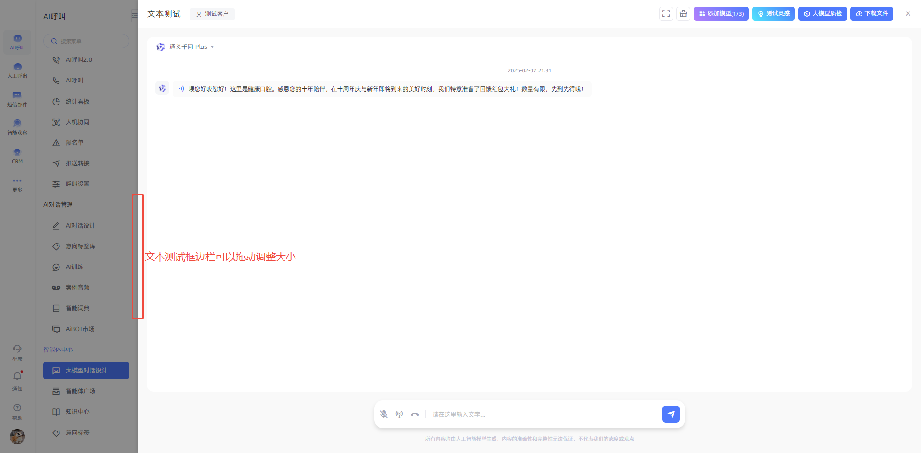Screen dimensions: 921x453
Task: Close the 文本测试 panel
Action: pyautogui.click(x=908, y=13)
